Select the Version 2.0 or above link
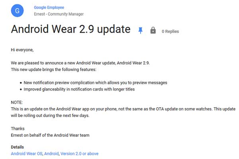Image resolution: width=239 pixels, height=159 pixels. (80, 153)
